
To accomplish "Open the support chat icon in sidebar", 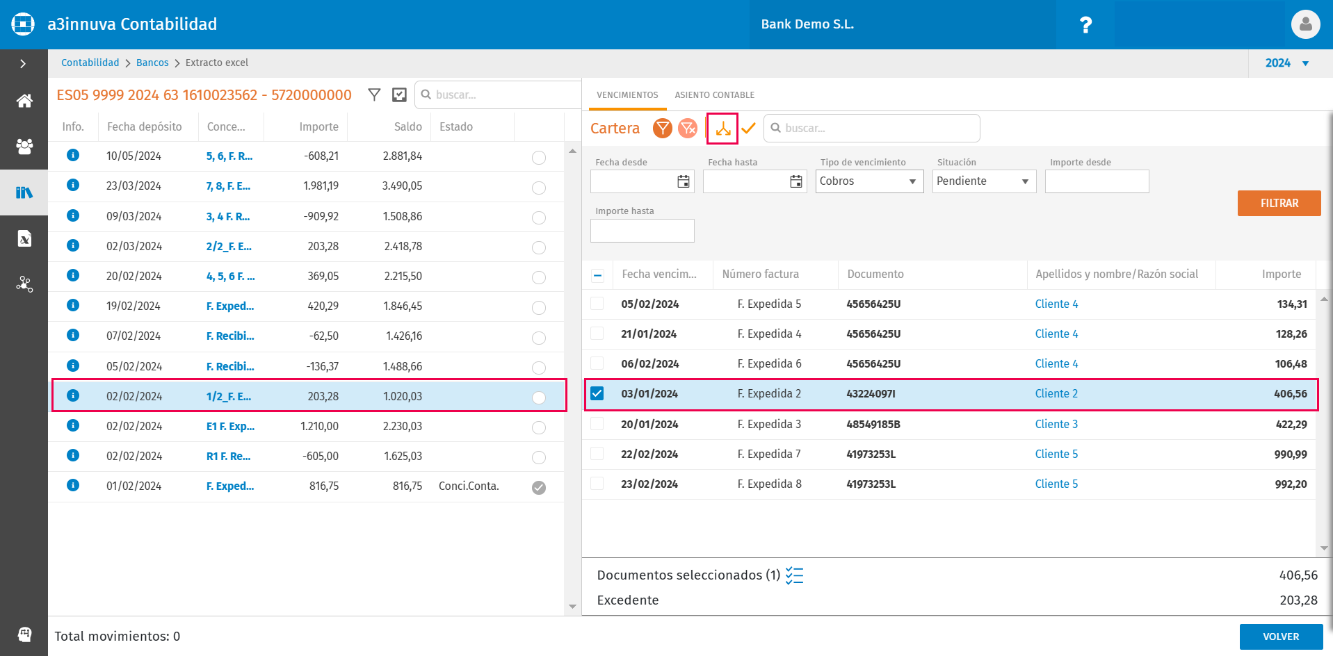I will click(x=24, y=634).
